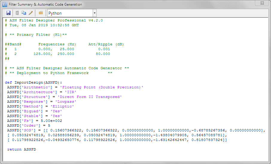Viewport: 271px width, 164px height.
Task: Click band 1 attenuation value 0.001
Action: click(x=104, y=49)
